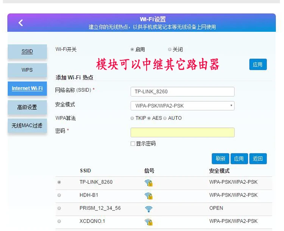Go back using the header arrow

click(21, 23)
